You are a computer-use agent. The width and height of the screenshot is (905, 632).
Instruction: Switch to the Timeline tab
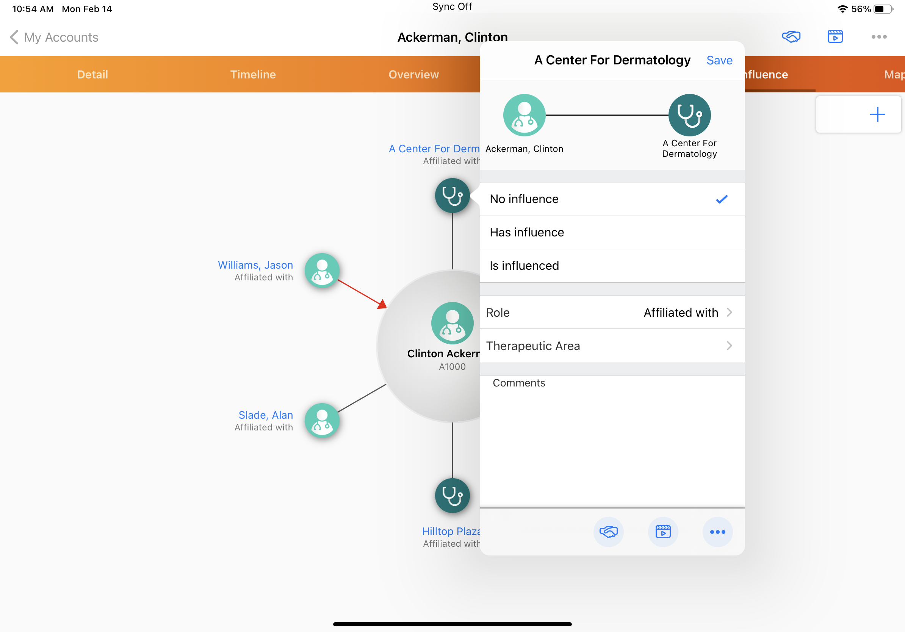pyautogui.click(x=253, y=74)
